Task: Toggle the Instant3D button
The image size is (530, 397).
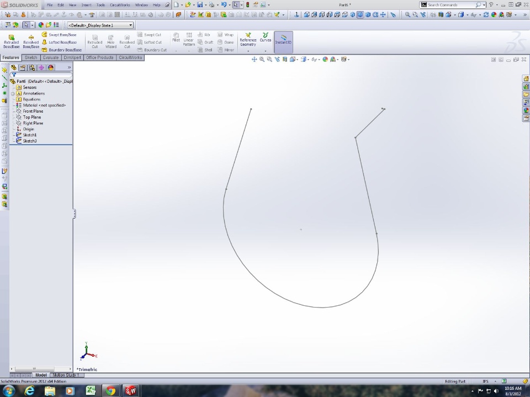Action: 283,42
